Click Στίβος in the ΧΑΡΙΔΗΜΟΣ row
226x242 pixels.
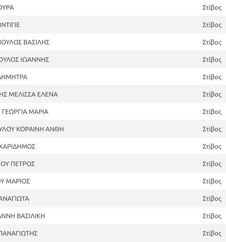point(212,146)
